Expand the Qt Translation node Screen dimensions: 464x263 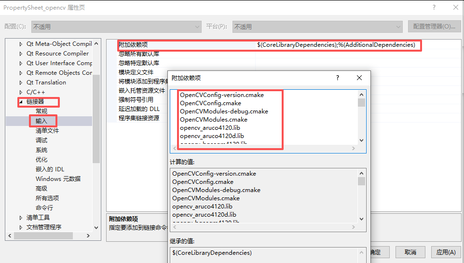pos(21,83)
